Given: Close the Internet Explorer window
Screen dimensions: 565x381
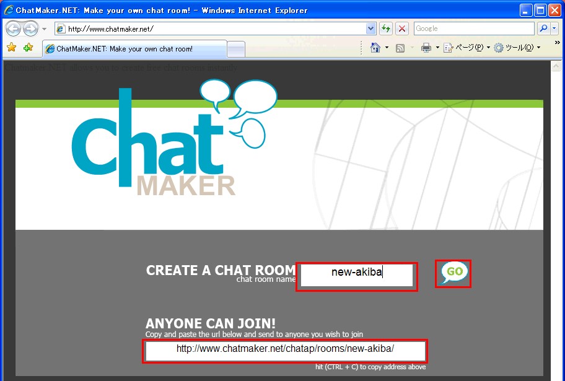Looking at the screenshot, I should coord(554,10).
